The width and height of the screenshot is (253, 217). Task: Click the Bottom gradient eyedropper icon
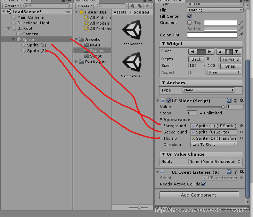tap(241, 29)
